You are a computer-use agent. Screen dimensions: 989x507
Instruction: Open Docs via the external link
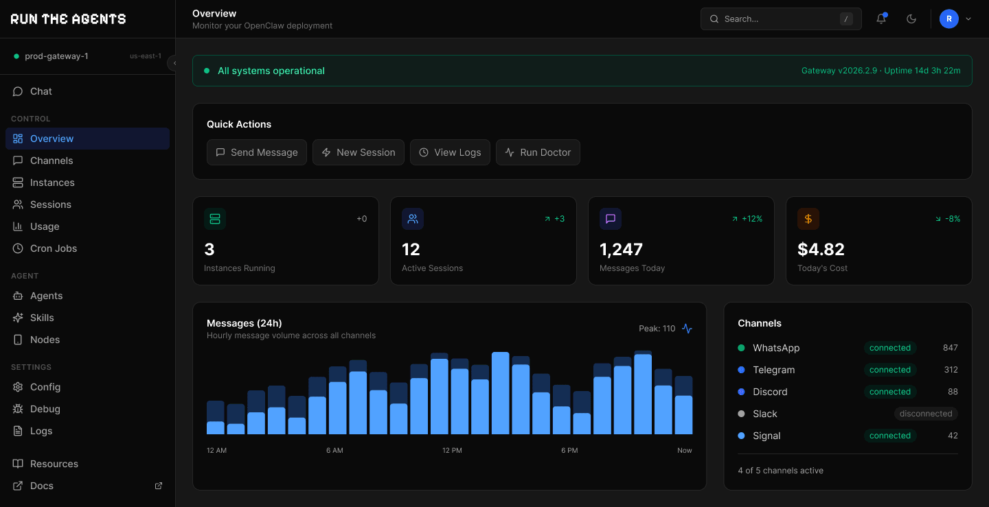tap(158, 485)
